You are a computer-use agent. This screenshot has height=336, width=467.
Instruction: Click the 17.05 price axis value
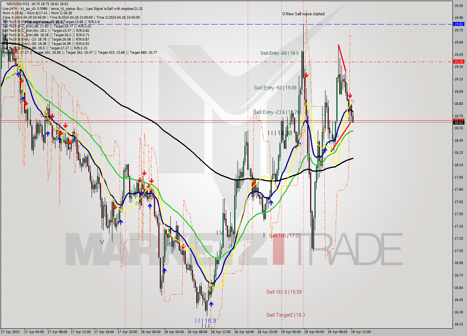[459, 251]
